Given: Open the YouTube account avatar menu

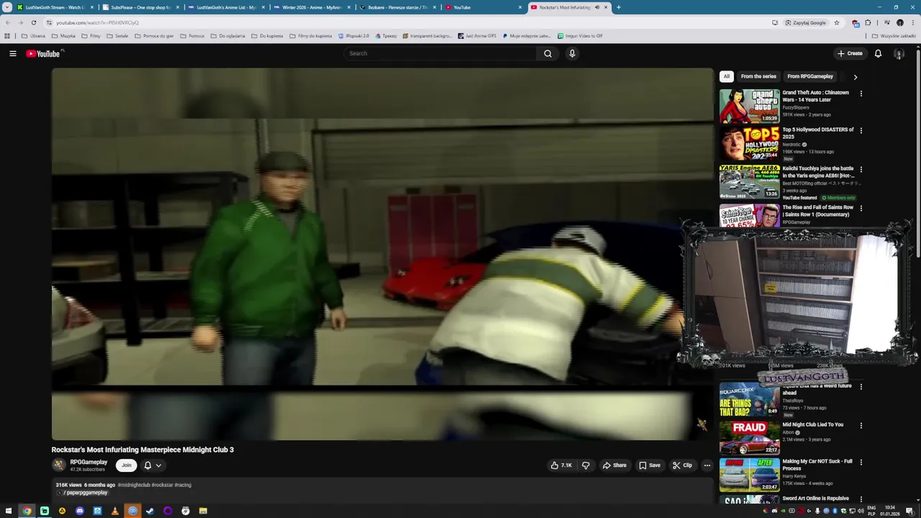Looking at the screenshot, I should 899,53.
